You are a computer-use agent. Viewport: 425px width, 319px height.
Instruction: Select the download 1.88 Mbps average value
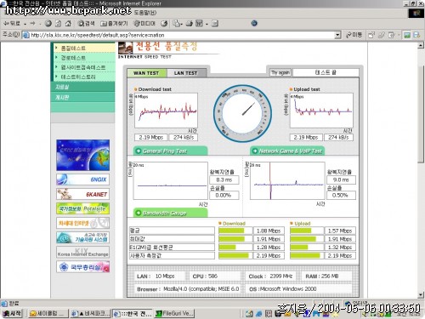click(x=269, y=231)
